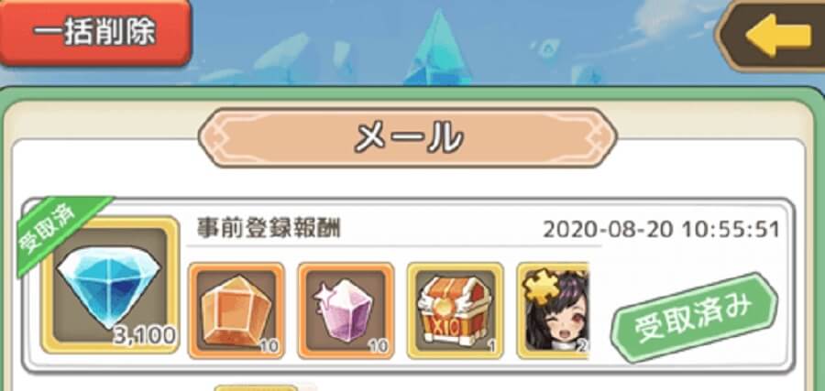
Task: Tap the メール header banner
Action: [x=408, y=137]
